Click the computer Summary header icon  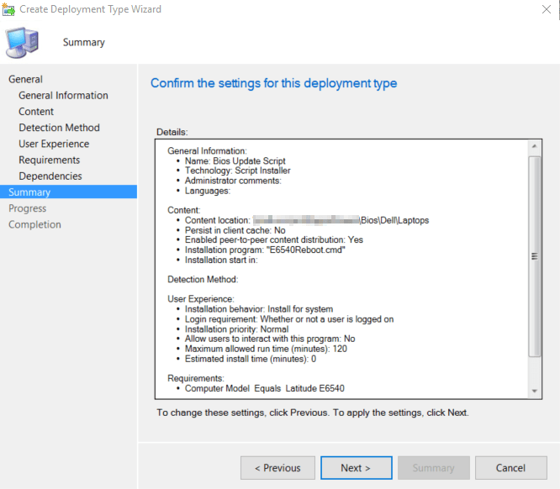22,43
